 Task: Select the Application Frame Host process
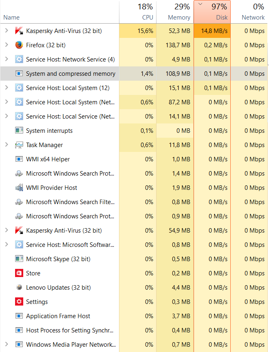(134, 316)
